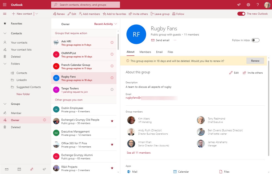Open more options ellipsis beside Send email

click(175, 40)
